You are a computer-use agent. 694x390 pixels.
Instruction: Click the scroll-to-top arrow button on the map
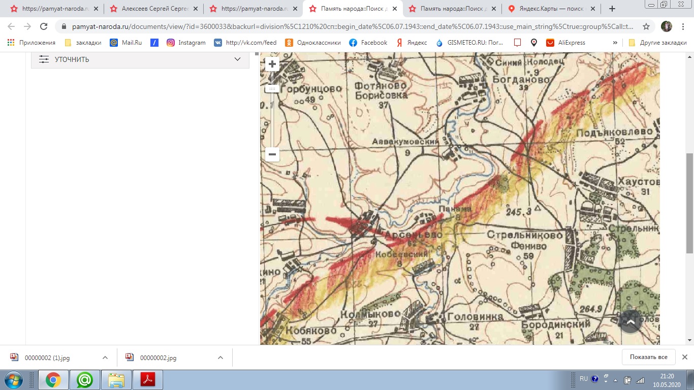coord(630,321)
